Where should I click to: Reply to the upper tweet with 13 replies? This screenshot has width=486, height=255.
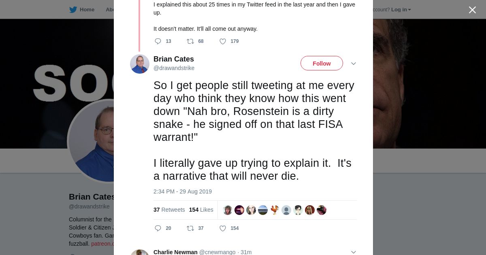158,41
